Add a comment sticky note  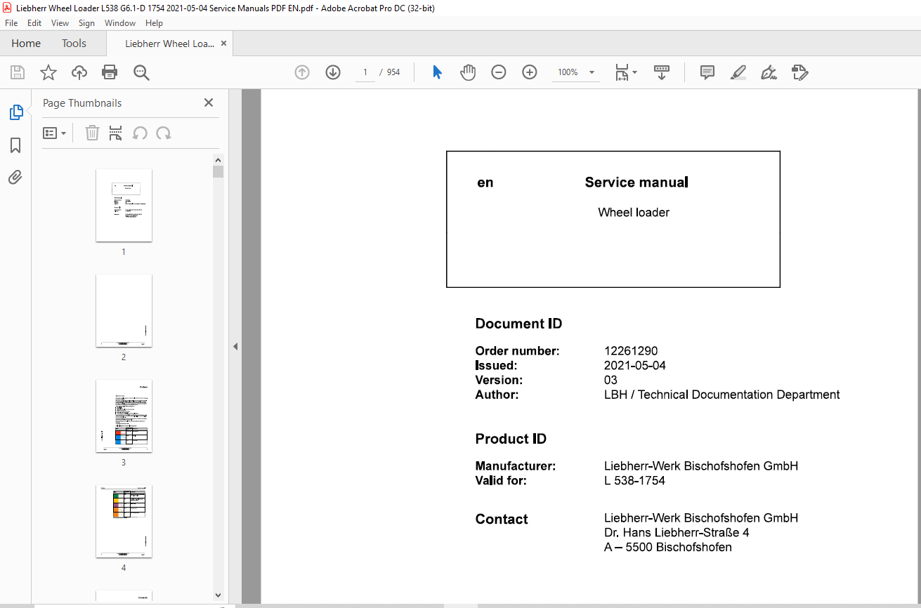pyautogui.click(x=707, y=72)
